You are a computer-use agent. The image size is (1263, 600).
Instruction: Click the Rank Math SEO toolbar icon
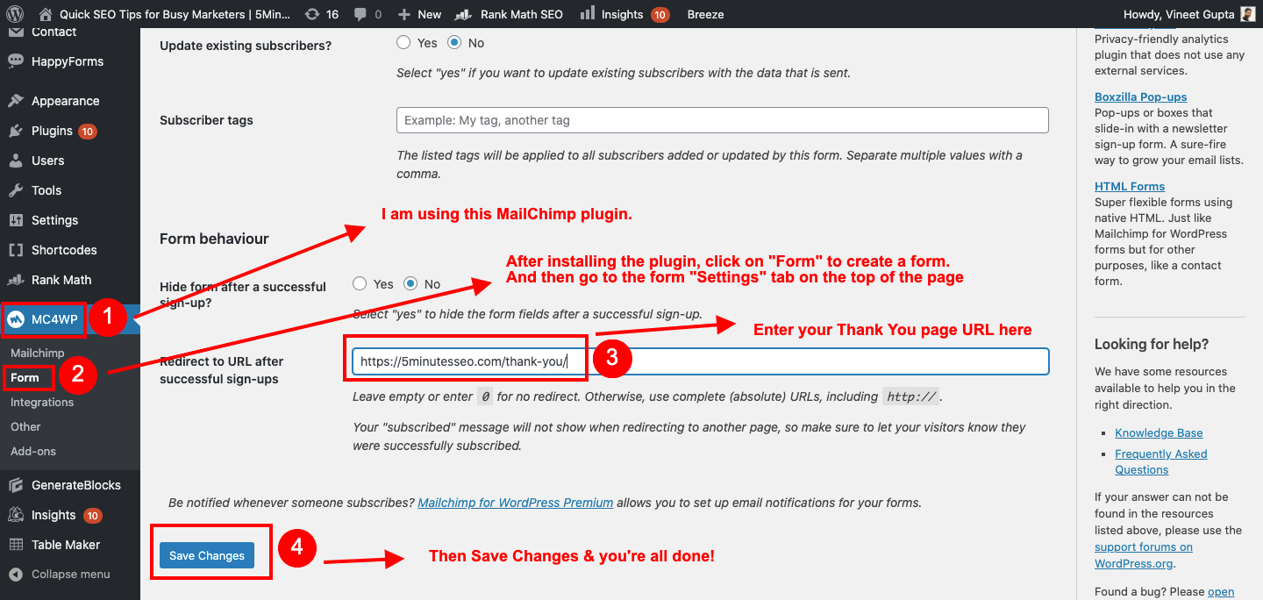(x=462, y=14)
